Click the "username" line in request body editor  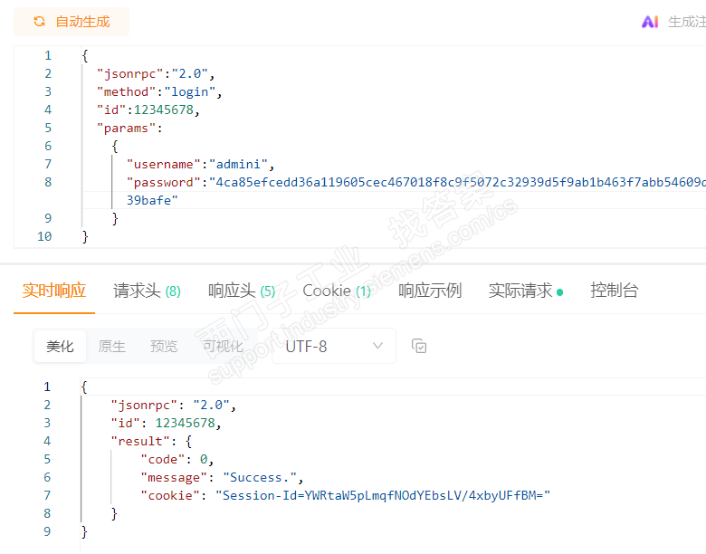199,164
